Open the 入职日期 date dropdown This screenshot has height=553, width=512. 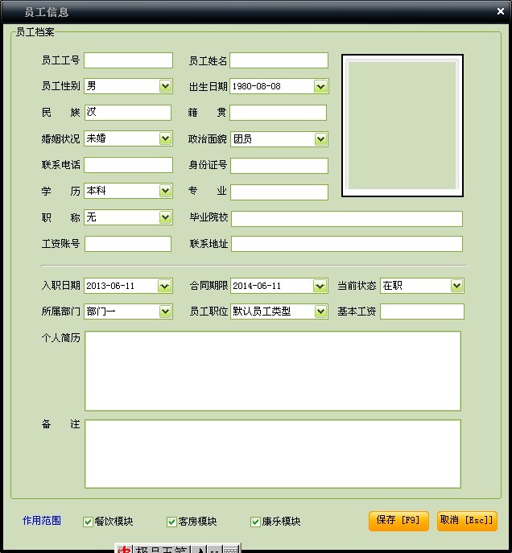164,286
